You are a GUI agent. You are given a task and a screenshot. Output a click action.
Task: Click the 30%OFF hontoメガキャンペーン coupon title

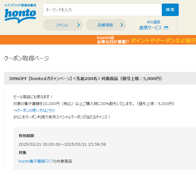point(85,79)
